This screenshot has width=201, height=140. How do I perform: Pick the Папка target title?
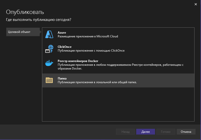(x=62, y=78)
